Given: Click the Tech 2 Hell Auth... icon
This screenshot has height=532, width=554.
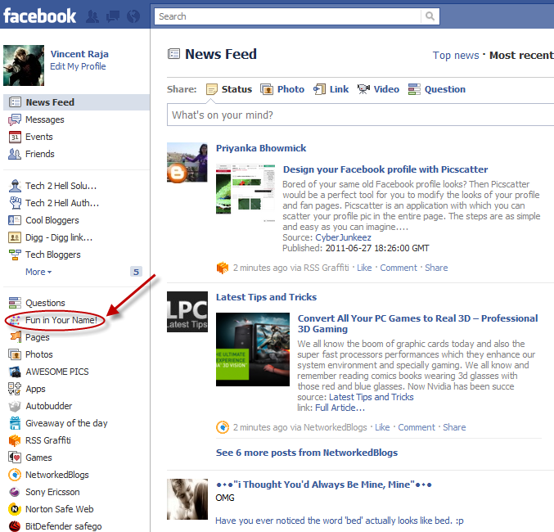Looking at the screenshot, I should (x=15, y=203).
